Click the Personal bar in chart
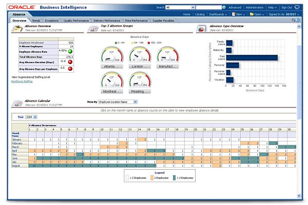Image resolution: width=308 pixels, height=205 pixels. pyautogui.click(x=233, y=65)
